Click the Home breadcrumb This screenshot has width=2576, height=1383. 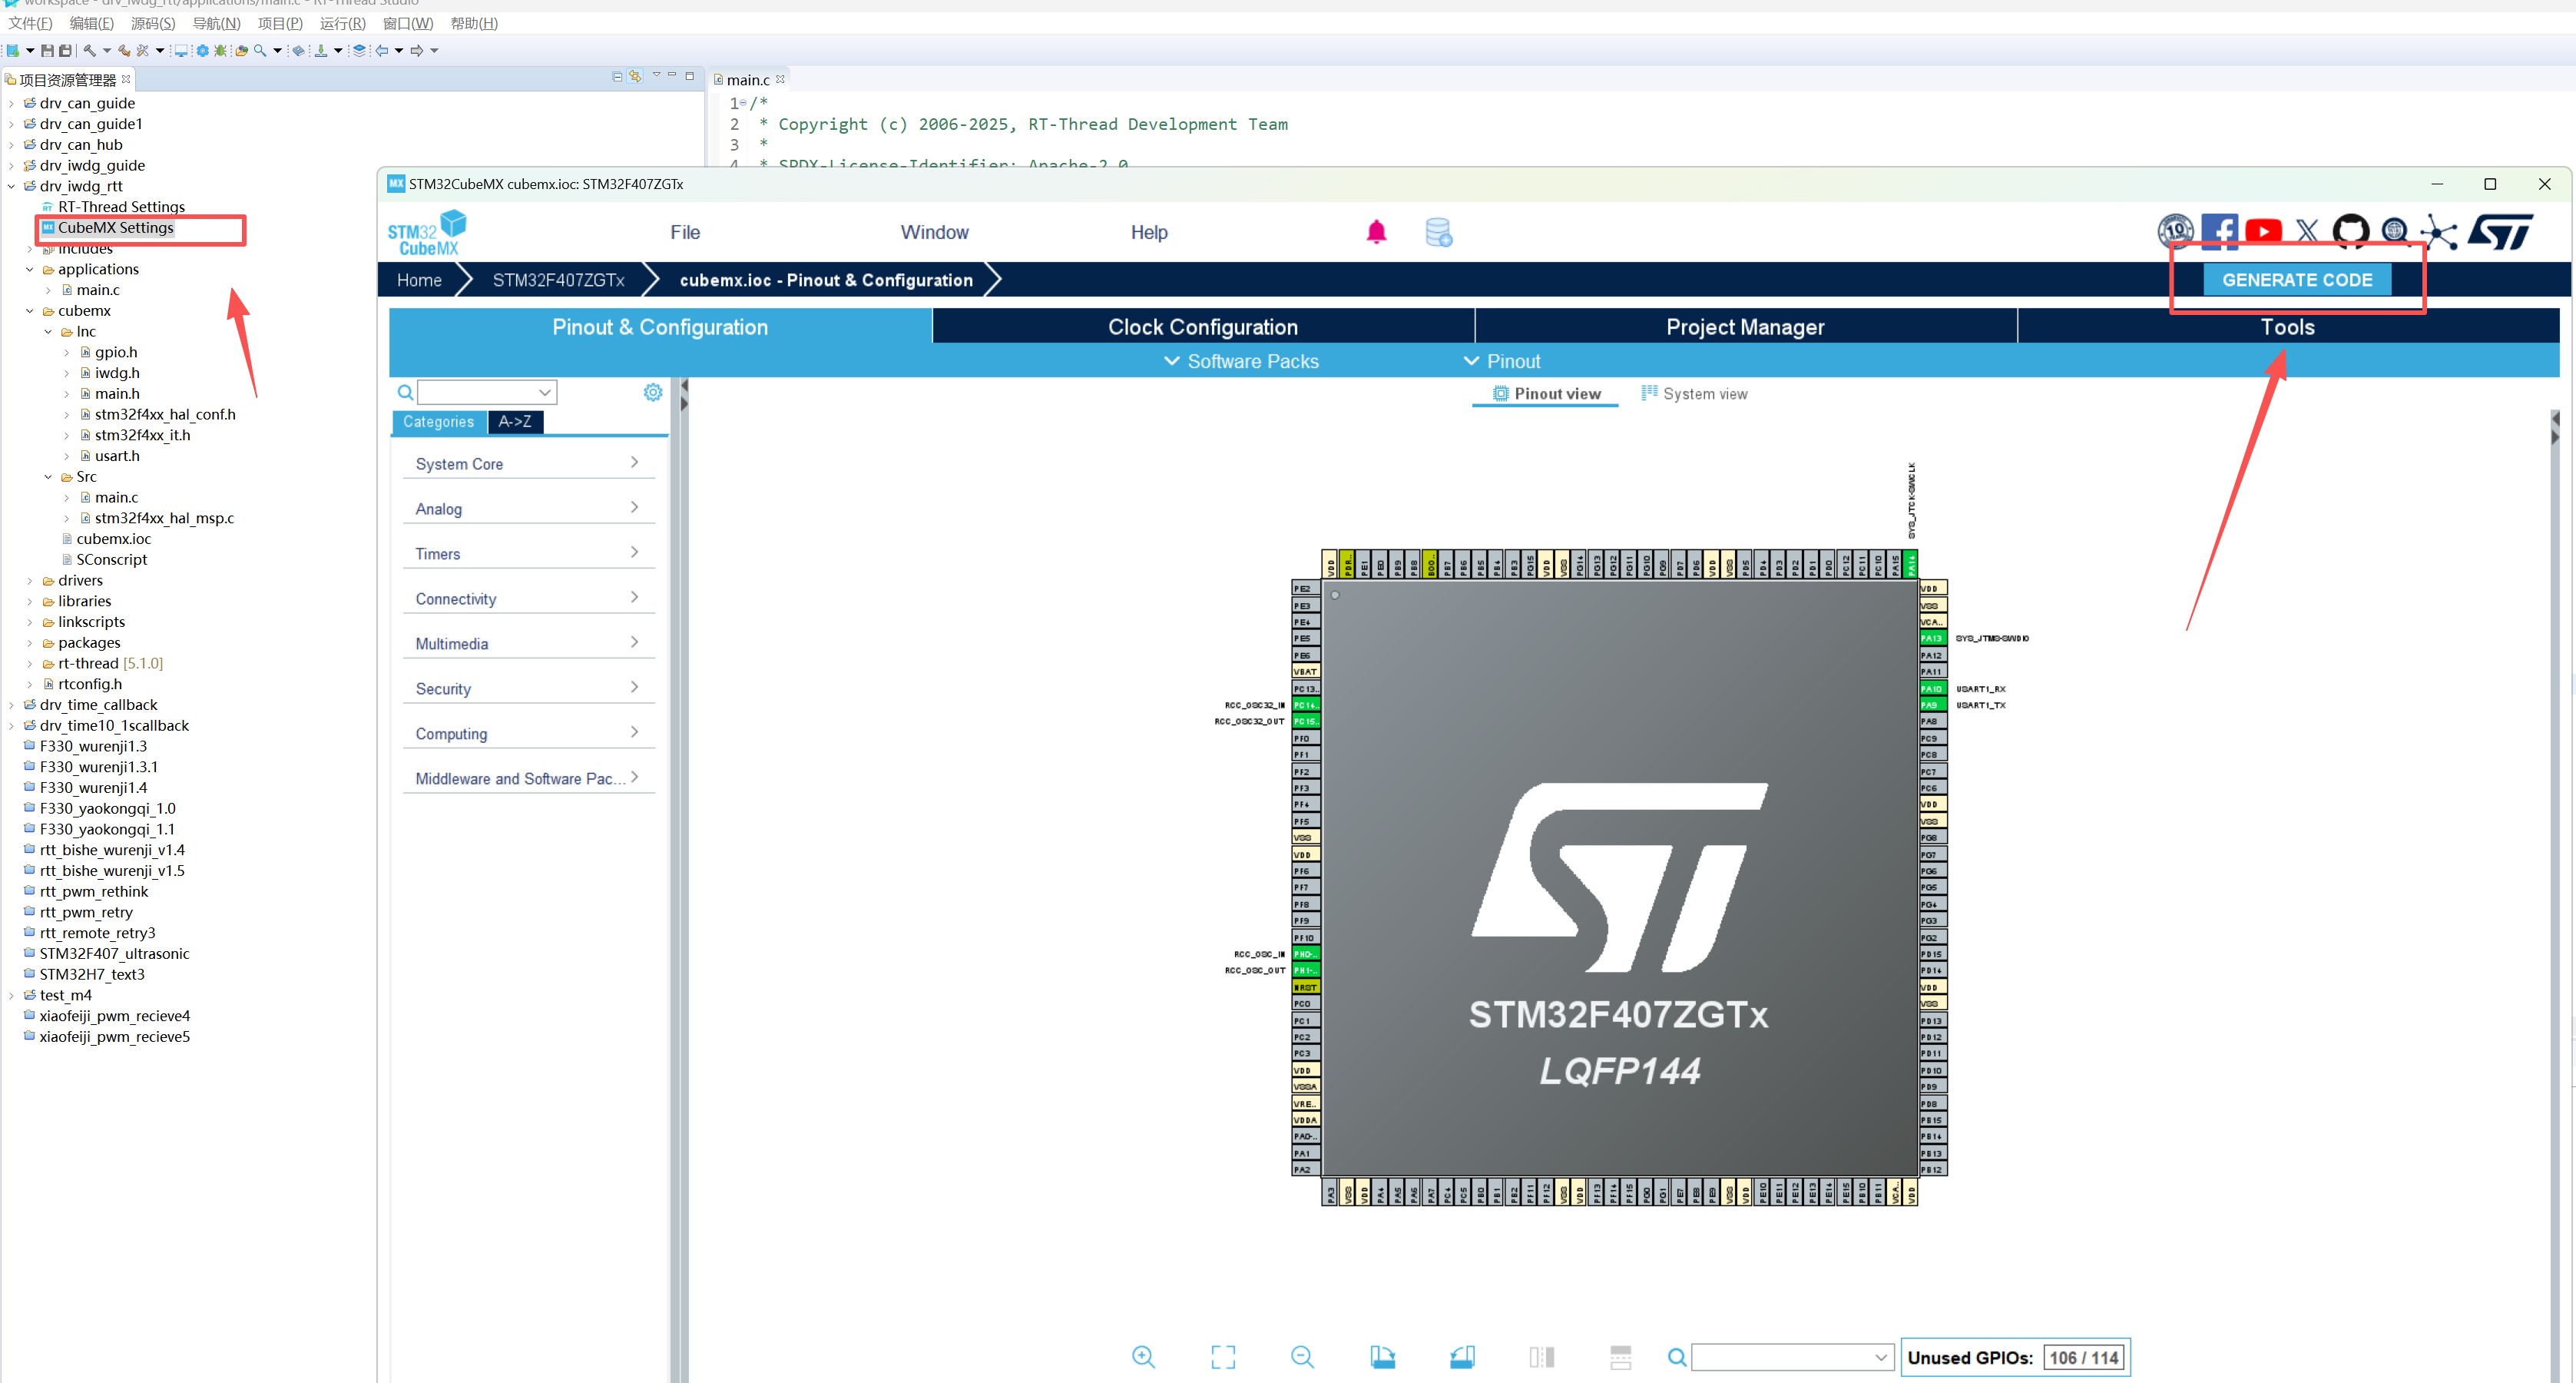[x=419, y=280]
